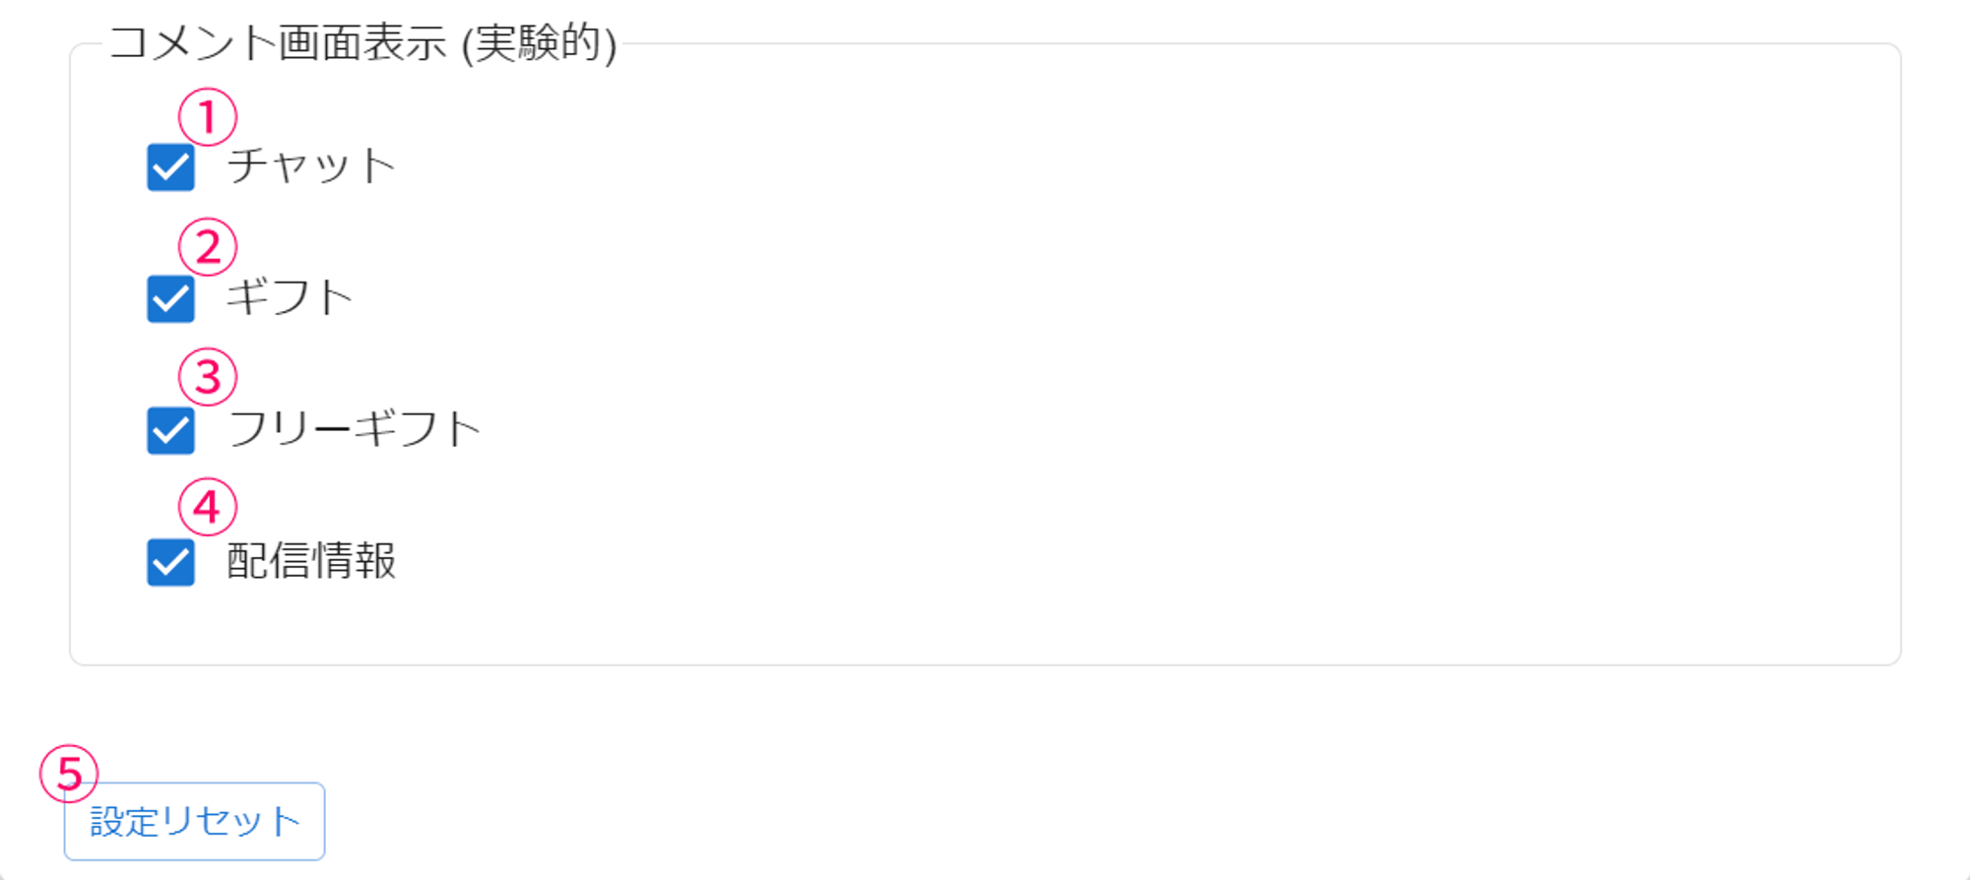The width and height of the screenshot is (1970, 880).
Task: Turn off stream info display via its checkmark
Action: coord(170,562)
